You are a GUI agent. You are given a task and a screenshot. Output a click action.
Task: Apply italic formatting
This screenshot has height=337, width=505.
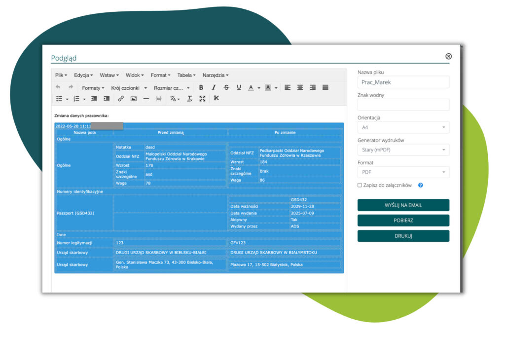point(214,87)
